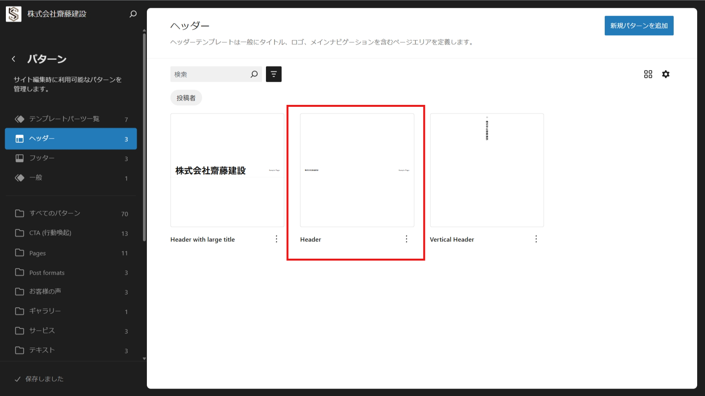Open options menu for Header with large title
Viewport: 705px width, 396px height.
coord(277,239)
